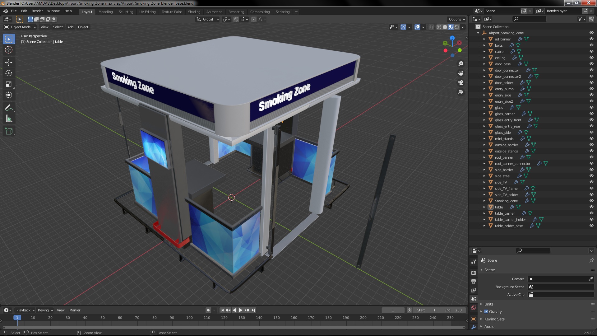
Task: Choose the Add Cube tool
Action: tap(9, 131)
